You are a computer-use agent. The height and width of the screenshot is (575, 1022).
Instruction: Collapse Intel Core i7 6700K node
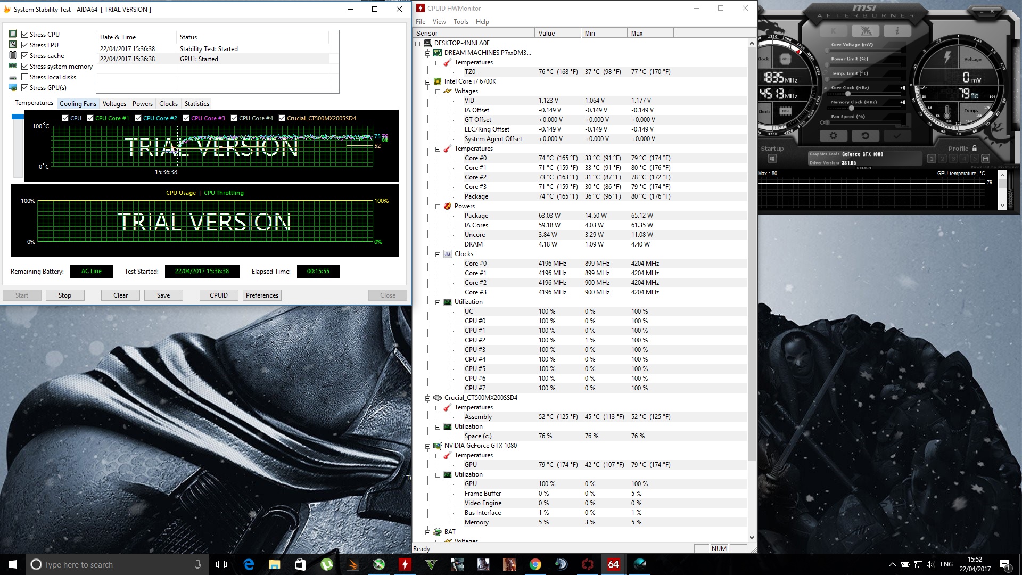tap(427, 81)
